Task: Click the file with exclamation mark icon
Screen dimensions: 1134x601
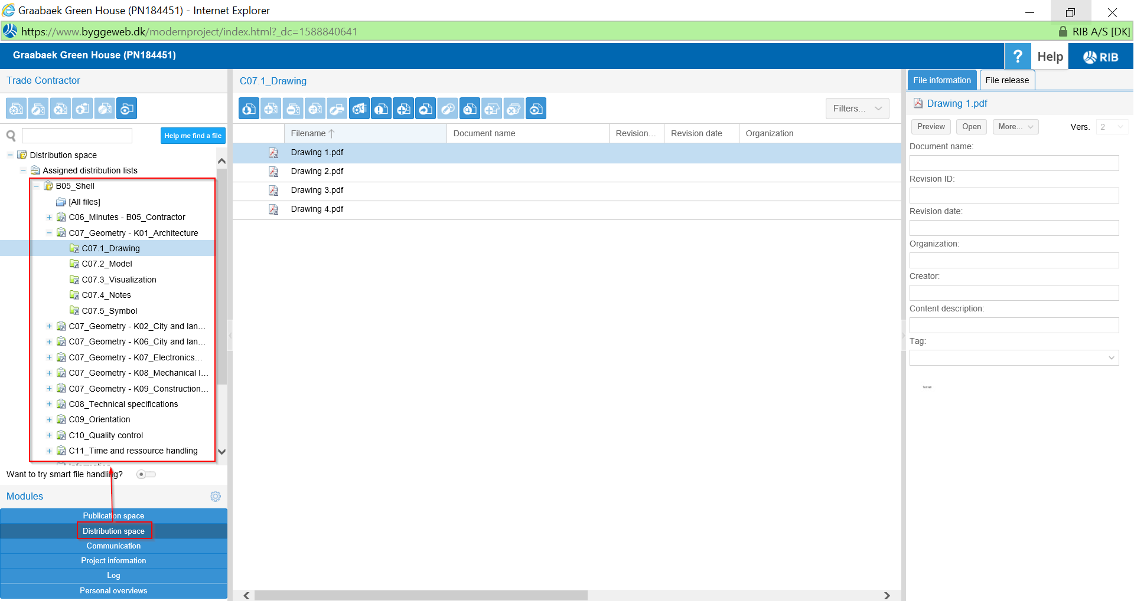Action: click(x=382, y=109)
